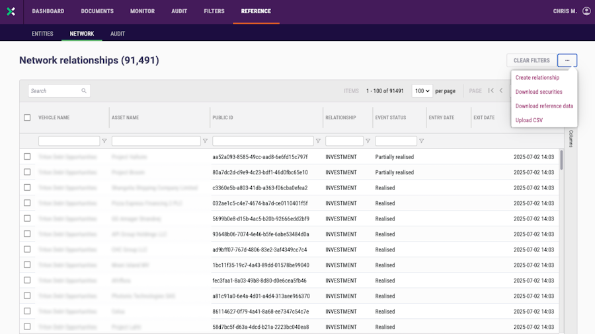Sort by the Exit Date column header
The height and width of the screenshot is (334, 595).
[x=484, y=117]
